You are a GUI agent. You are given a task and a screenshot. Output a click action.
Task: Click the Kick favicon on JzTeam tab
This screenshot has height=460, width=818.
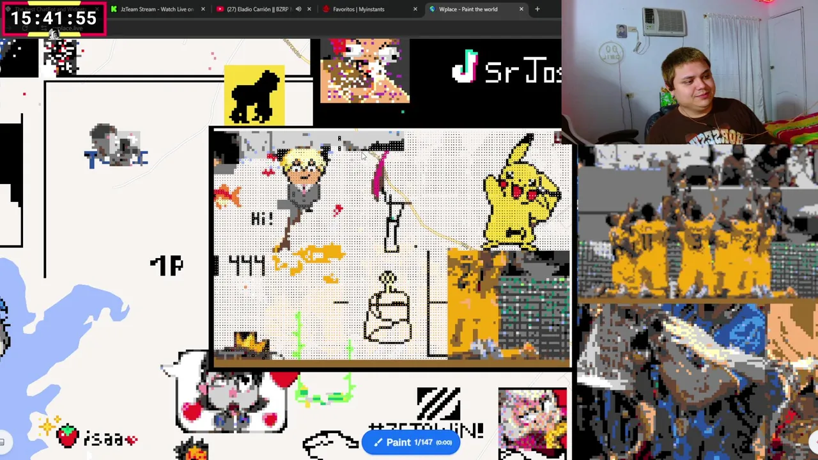(x=114, y=9)
